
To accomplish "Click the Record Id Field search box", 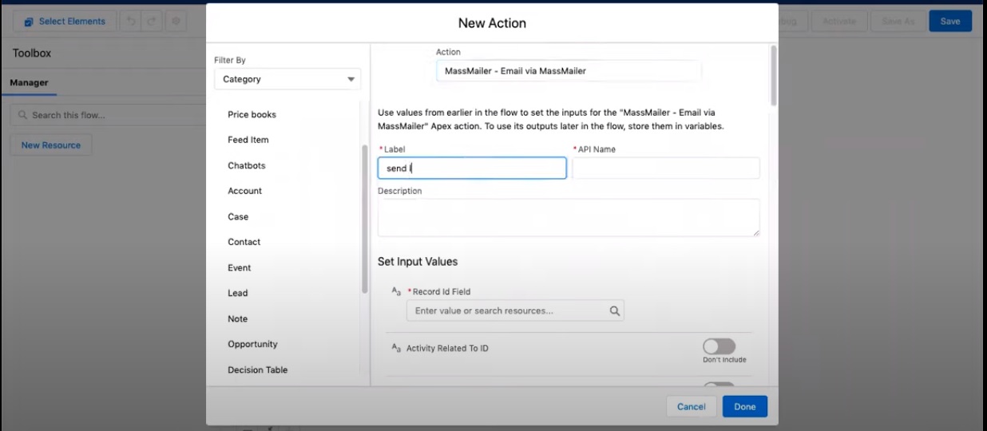I will [515, 311].
